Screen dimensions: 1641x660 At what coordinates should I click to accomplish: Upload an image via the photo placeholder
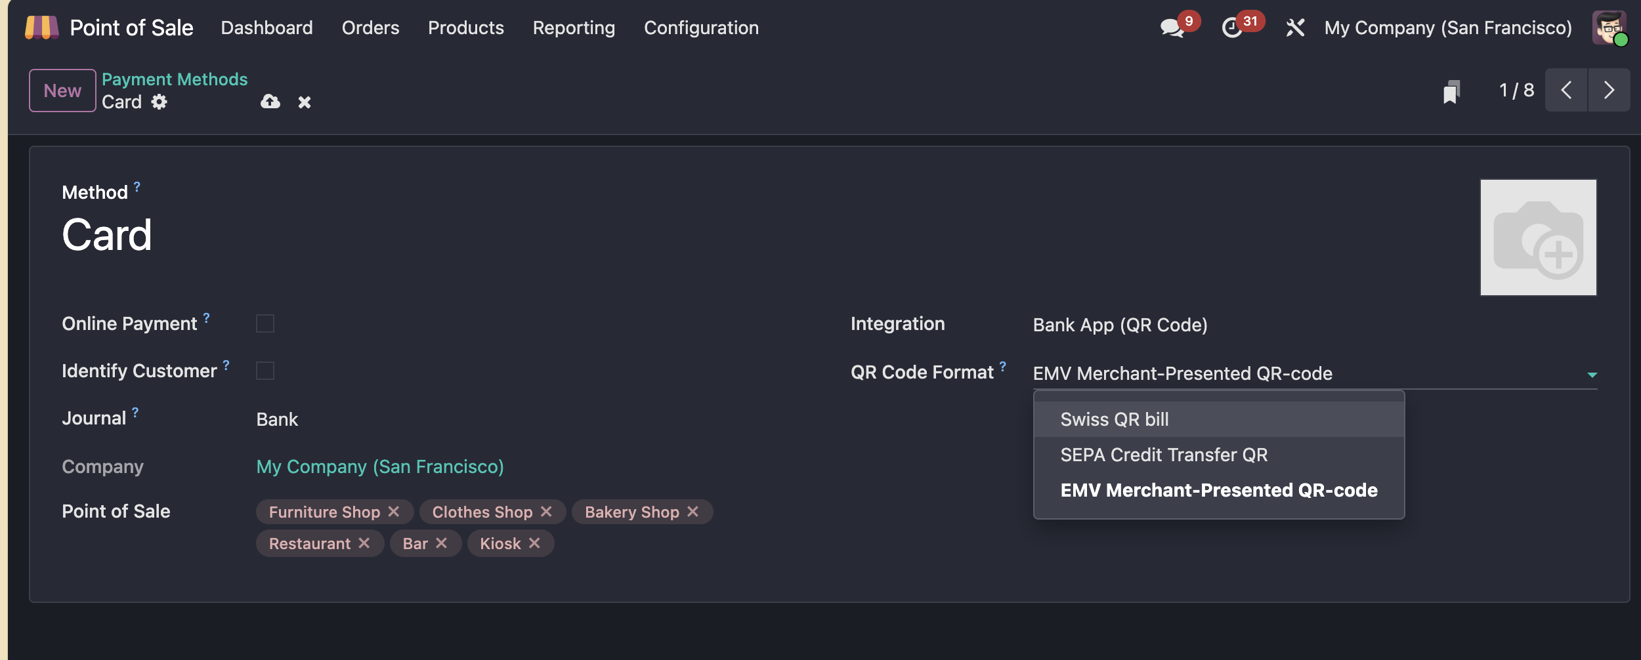(x=1538, y=237)
